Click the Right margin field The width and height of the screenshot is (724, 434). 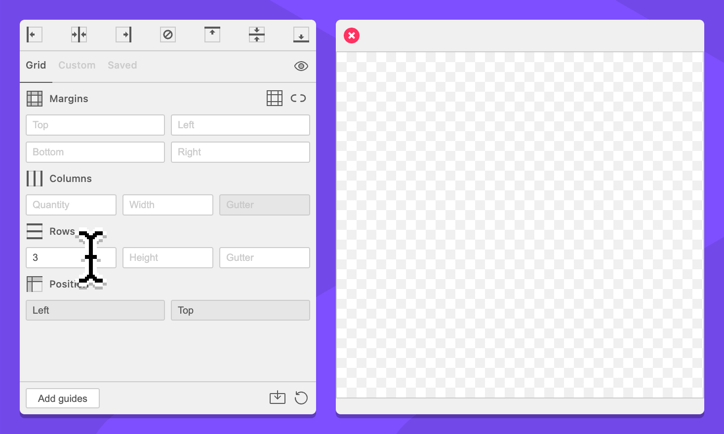click(241, 152)
